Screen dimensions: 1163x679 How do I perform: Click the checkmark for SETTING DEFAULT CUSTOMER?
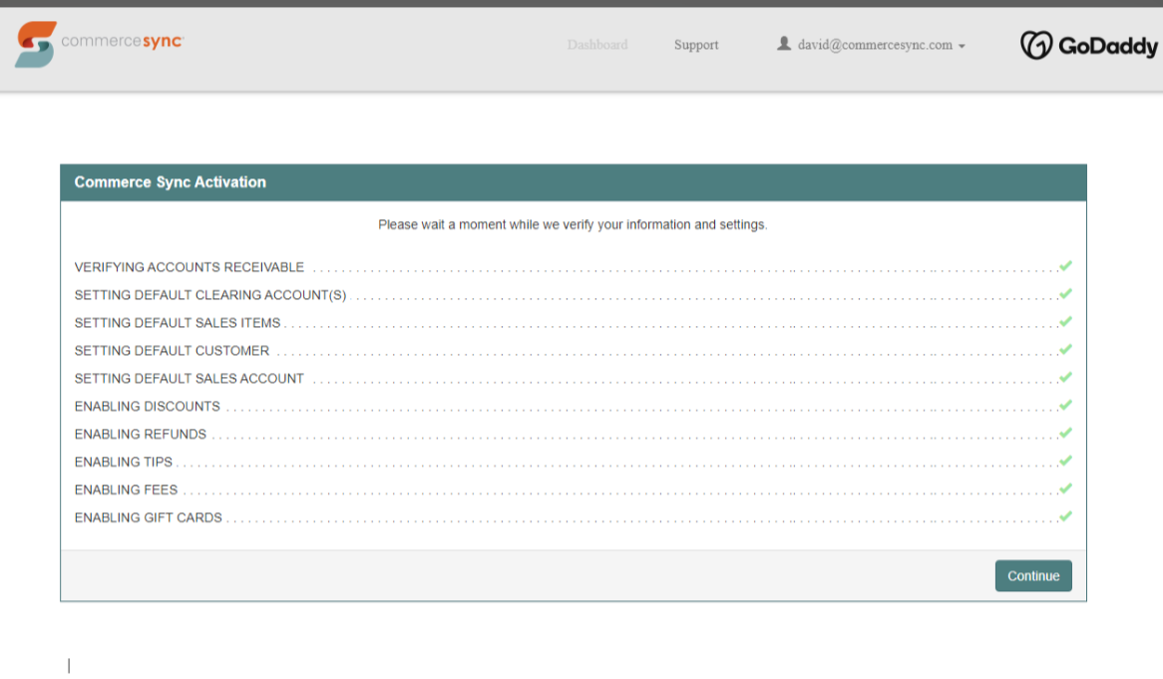[x=1064, y=349]
